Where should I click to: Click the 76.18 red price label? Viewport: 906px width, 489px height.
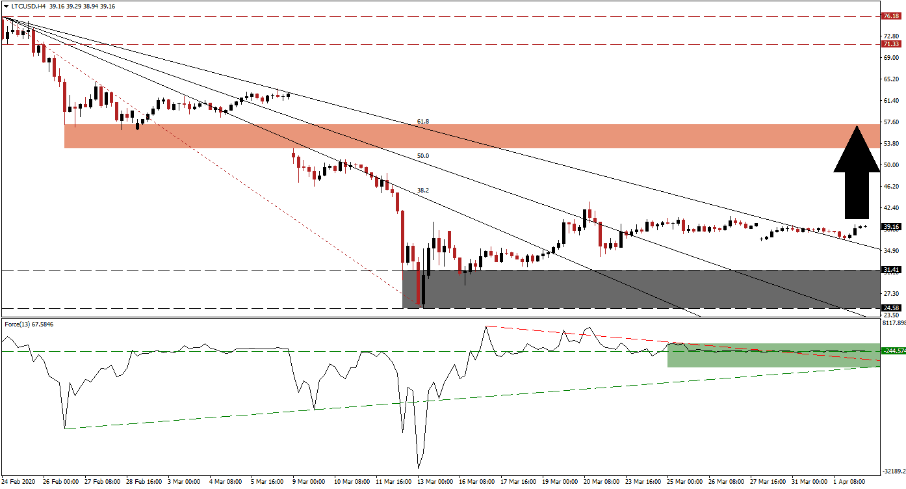click(x=890, y=16)
